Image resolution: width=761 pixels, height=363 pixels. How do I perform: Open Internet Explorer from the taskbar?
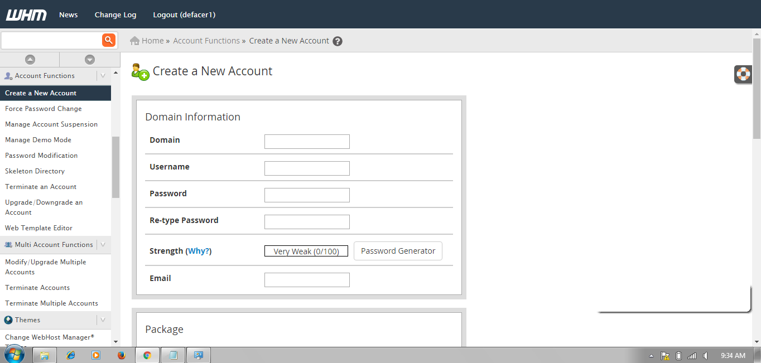point(70,355)
